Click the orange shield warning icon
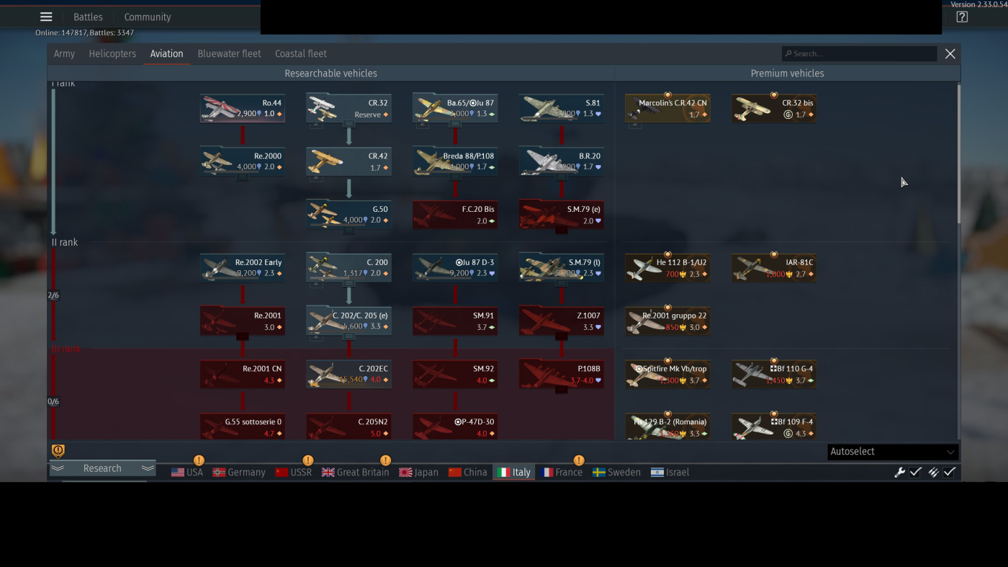This screenshot has width=1008, height=567. [58, 451]
